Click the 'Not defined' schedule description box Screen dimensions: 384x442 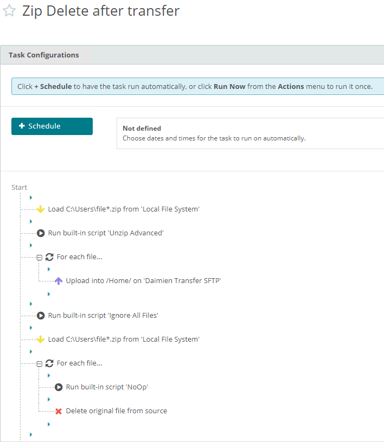(249, 133)
